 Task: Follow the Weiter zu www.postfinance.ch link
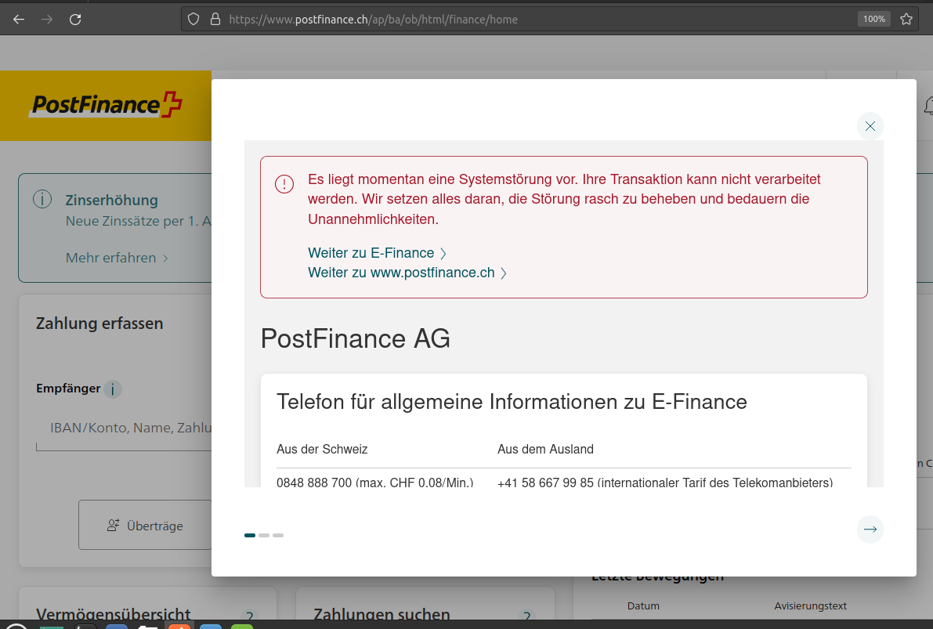(x=407, y=273)
